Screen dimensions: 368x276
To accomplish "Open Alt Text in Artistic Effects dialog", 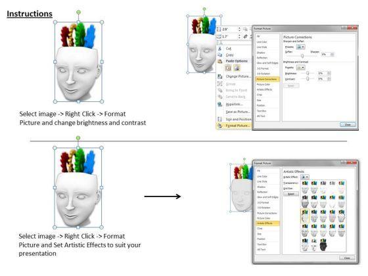I will (261, 250).
